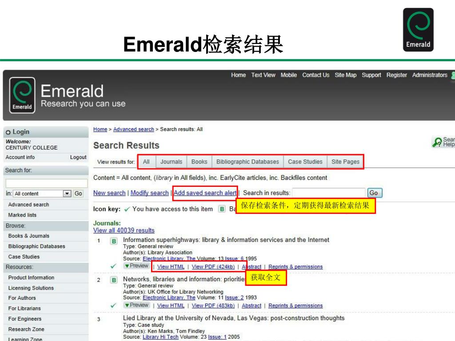Click Go button beside sidebar content dropdown
This screenshot has width=455, height=341.
coord(78,194)
